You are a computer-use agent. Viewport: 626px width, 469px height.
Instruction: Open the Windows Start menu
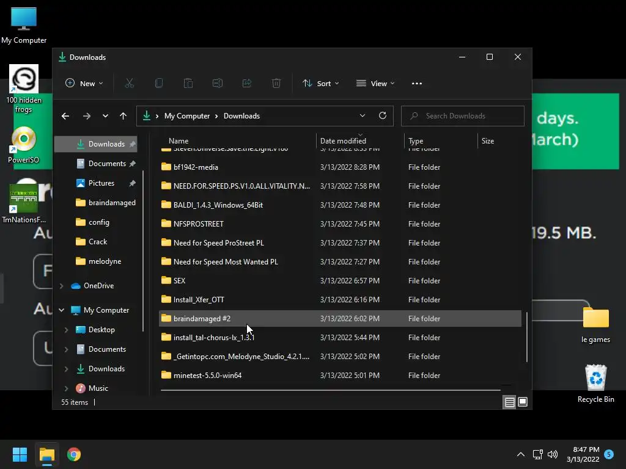pyautogui.click(x=20, y=454)
